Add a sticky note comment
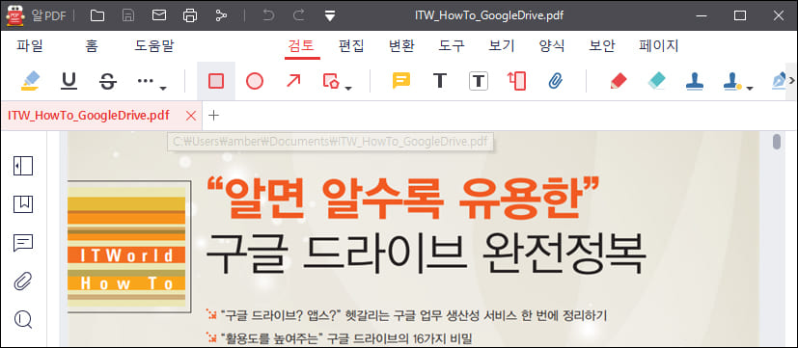Image resolution: width=798 pixels, height=348 pixels. pos(401,81)
